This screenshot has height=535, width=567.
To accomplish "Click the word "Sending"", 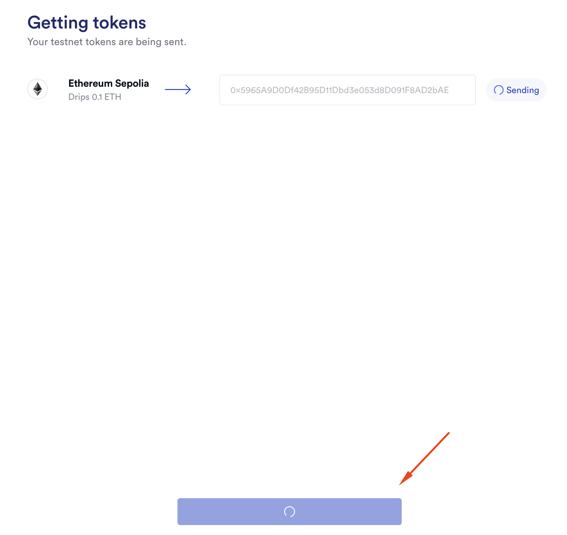I will point(522,90).
